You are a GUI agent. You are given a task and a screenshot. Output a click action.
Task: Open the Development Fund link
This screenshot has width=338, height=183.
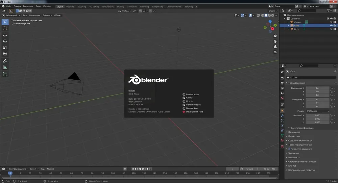pos(194,112)
